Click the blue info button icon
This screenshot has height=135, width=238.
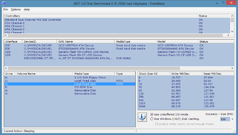pos(142,117)
